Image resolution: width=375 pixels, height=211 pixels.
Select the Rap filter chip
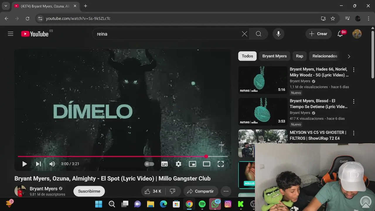(299, 56)
